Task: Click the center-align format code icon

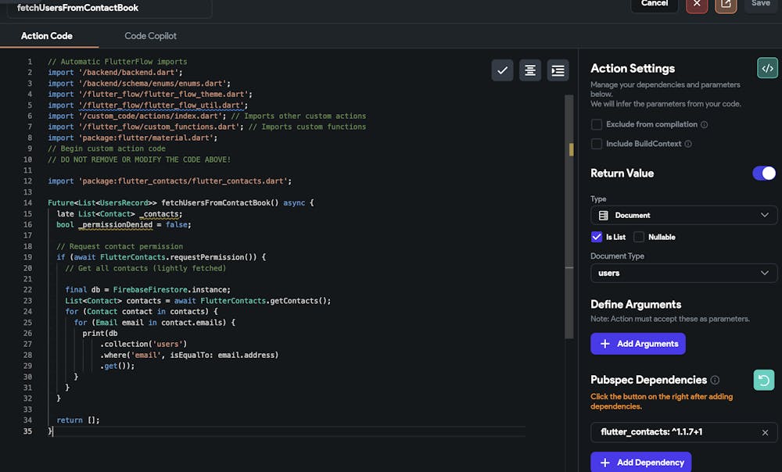Action: click(x=530, y=70)
